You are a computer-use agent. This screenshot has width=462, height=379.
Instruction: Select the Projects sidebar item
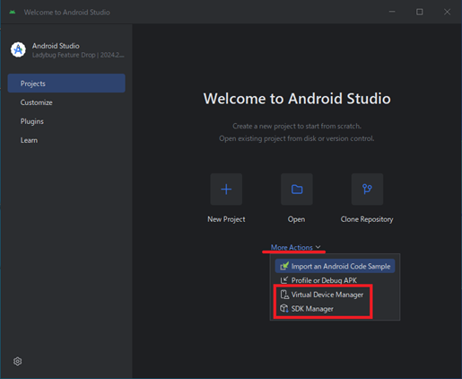tap(66, 84)
